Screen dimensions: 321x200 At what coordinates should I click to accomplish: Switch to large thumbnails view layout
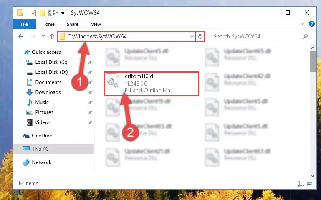coord(310,184)
